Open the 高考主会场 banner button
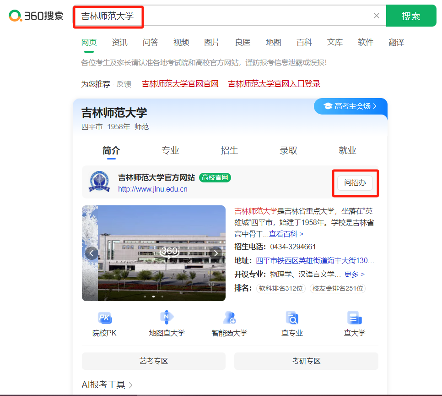Viewport: 442px width, 396px height. [x=350, y=106]
